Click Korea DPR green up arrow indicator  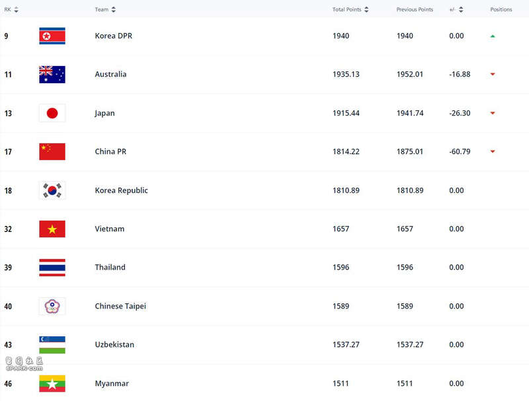point(493,36)
